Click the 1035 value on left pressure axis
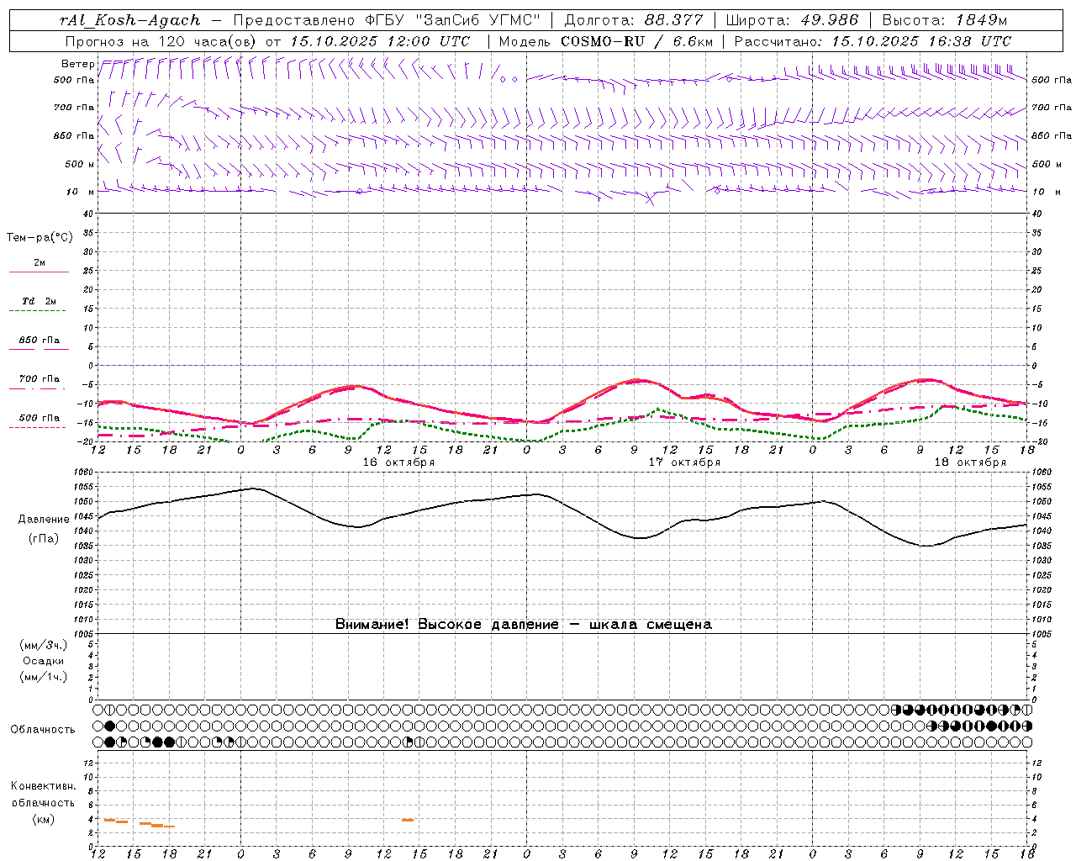Viewport: 1076px width, 861px height. 85,546
